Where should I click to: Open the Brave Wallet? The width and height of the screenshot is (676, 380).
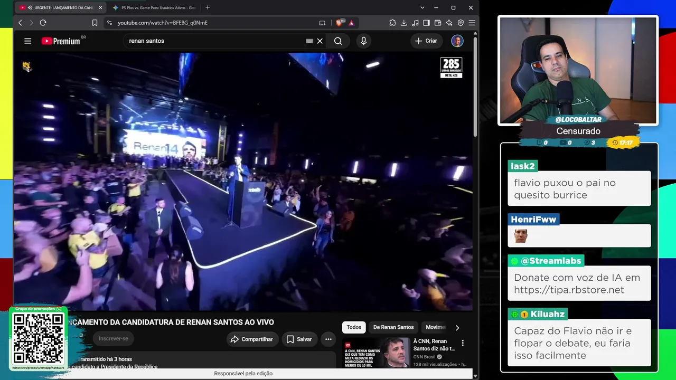pos(438,23)
